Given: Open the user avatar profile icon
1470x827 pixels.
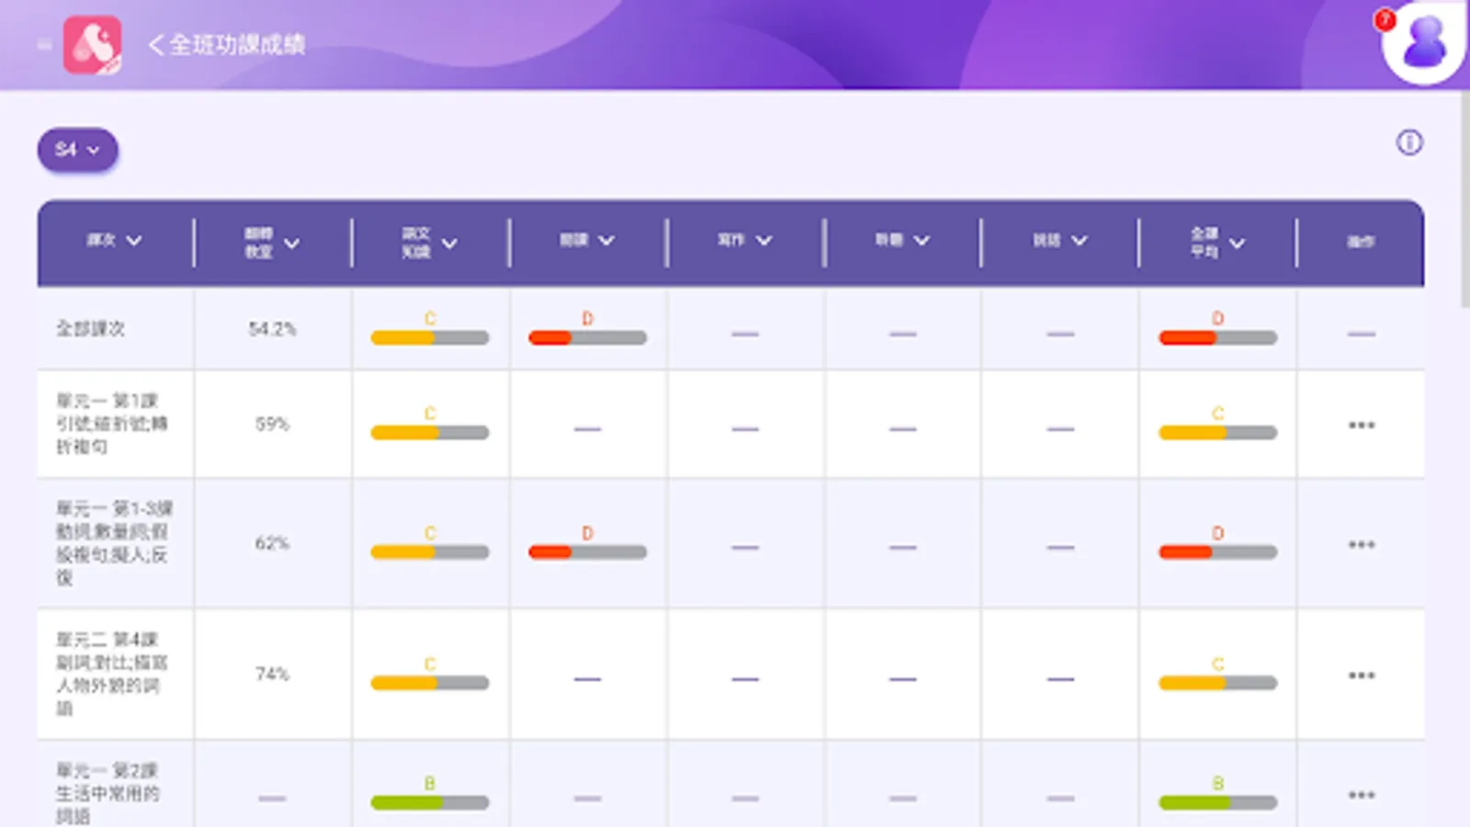Looking at the screenshot, I should click(1422, 44).
